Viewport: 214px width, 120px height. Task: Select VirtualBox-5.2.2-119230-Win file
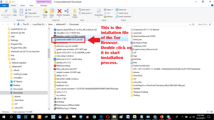coord(68,33)
